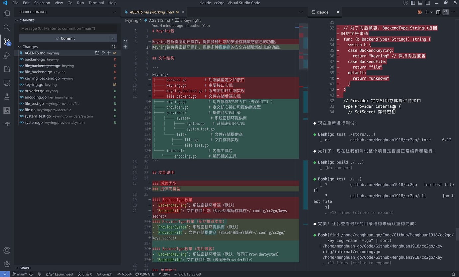Open the Extensions view
The width and height of the screenshot is (459, 277).
tap(7, 69)
